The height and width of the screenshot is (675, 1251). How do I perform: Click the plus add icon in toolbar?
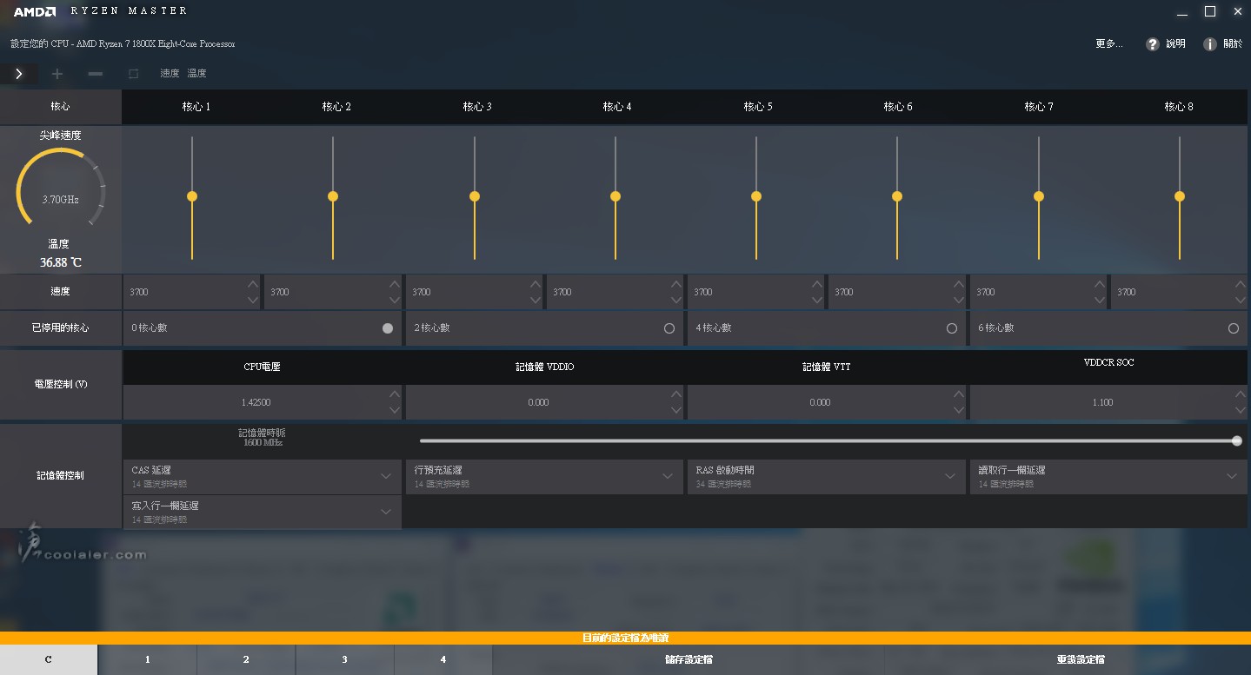(57, 74)
